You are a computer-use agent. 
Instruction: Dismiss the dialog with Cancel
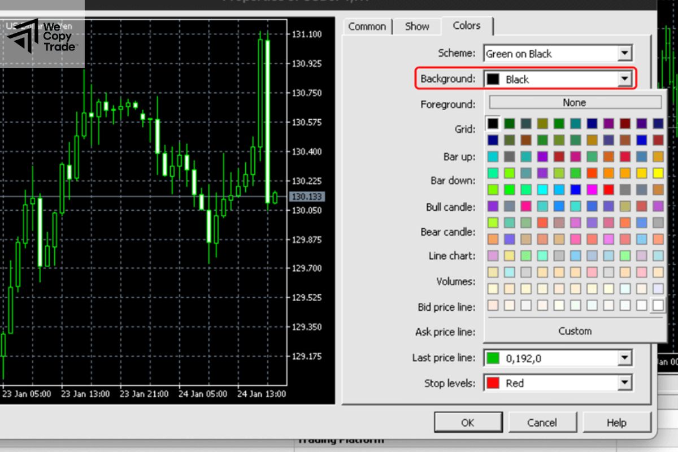pyautogui.click(x=542, y=422)
